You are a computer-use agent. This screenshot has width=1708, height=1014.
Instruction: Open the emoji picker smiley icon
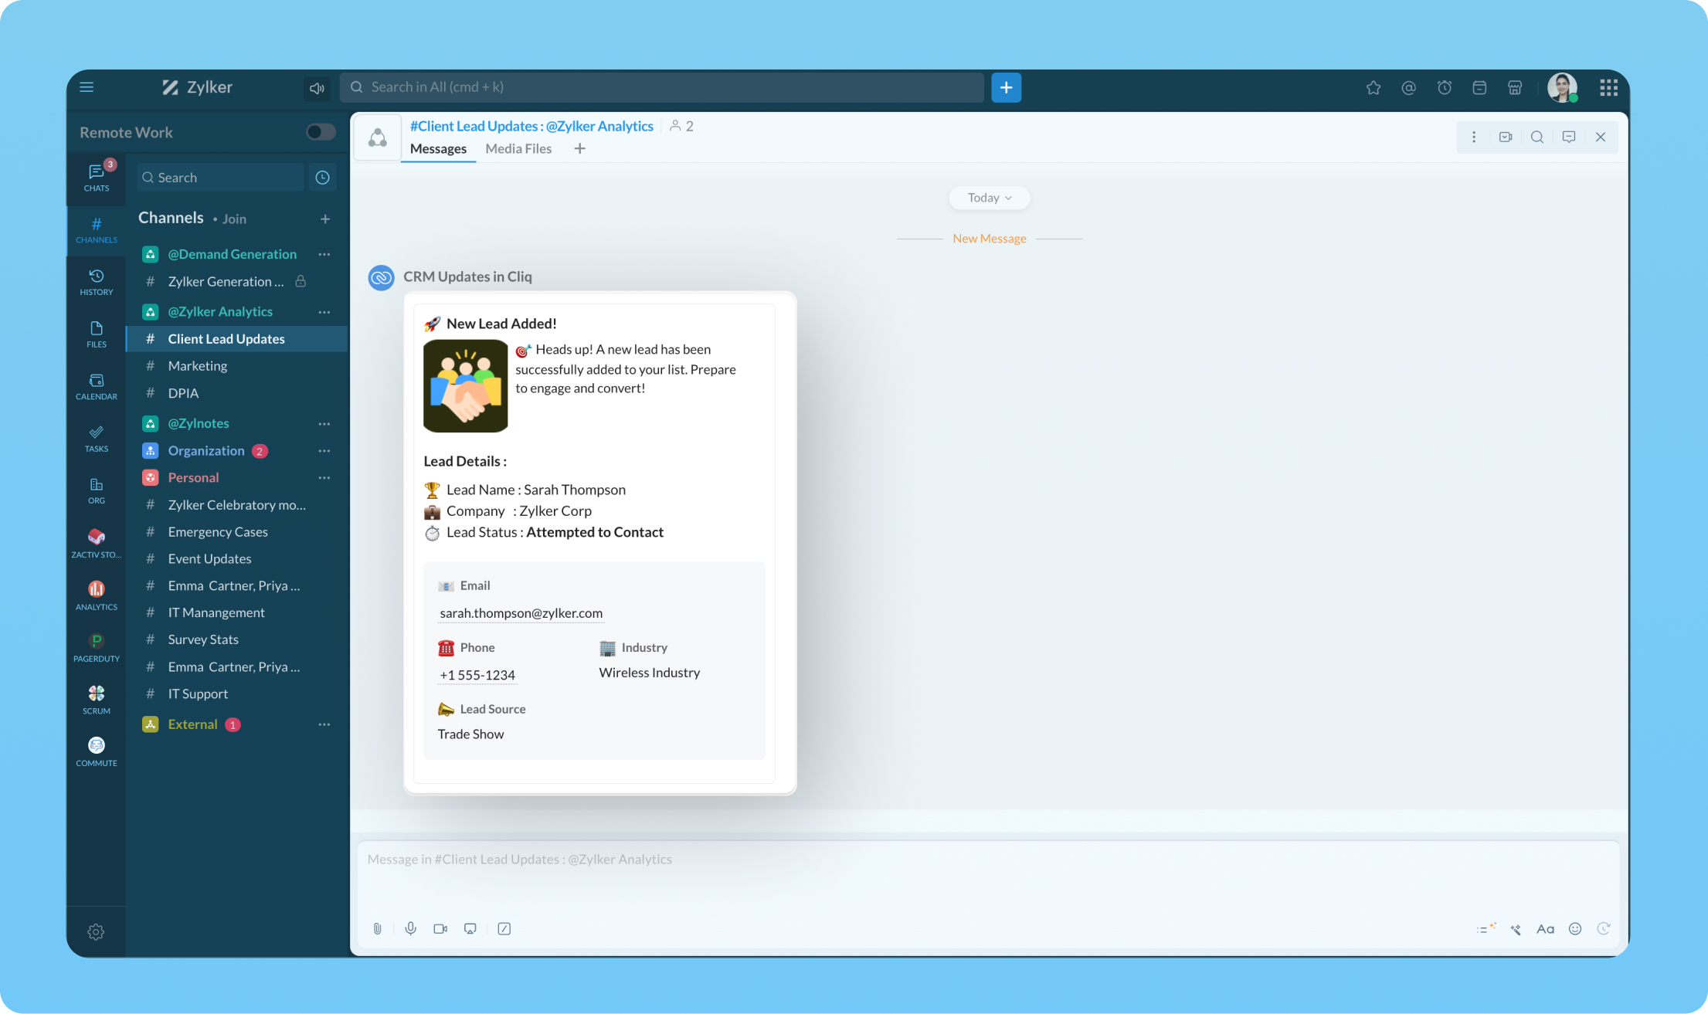(x=1574, y=928)
